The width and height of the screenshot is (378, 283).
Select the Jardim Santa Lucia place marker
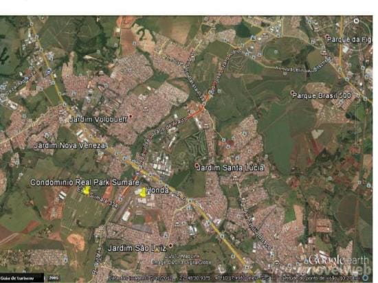tap(197, 166)
